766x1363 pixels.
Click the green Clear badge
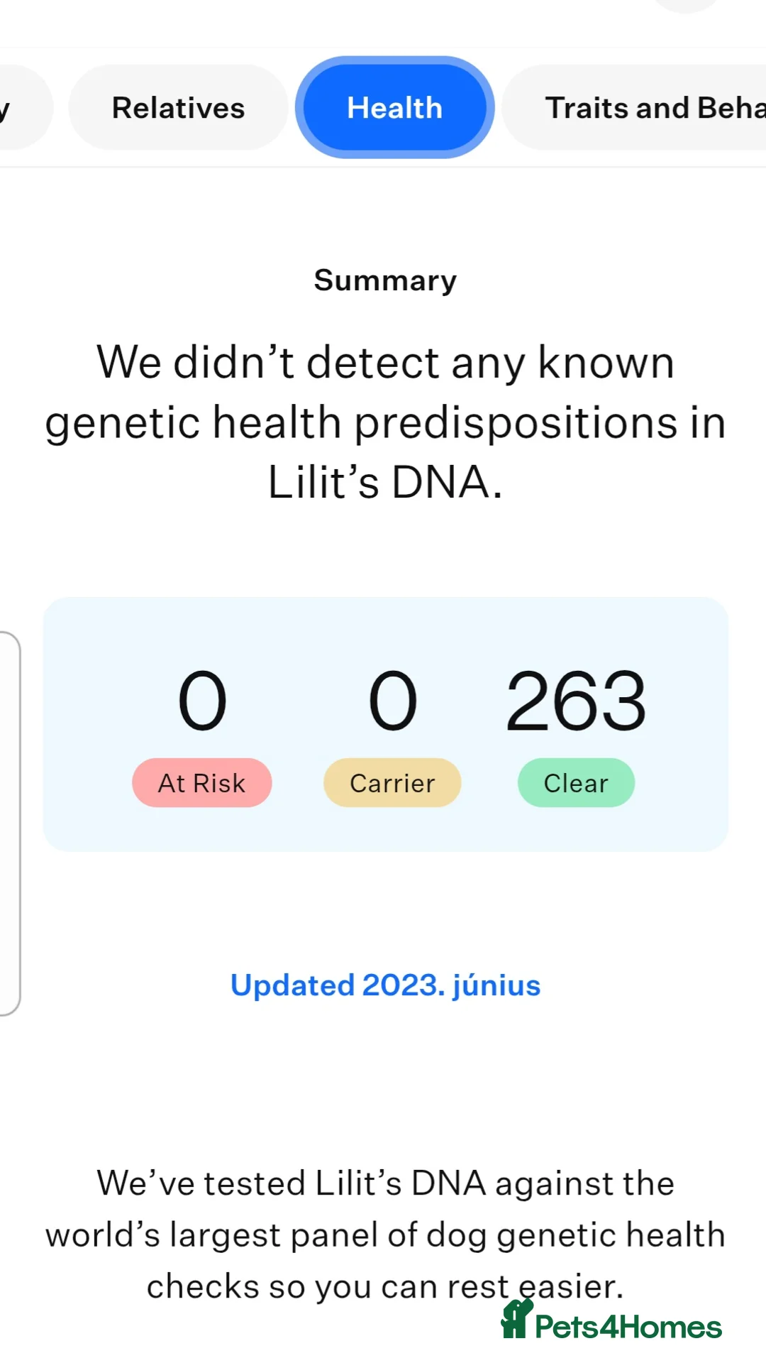576,783
